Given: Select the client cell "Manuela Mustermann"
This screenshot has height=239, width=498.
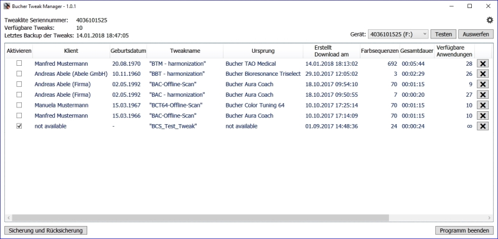Looking at the screenshot, I should [61, 105].
